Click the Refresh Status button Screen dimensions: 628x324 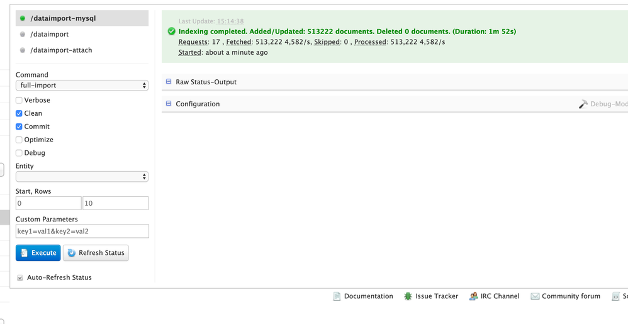coord(96,253)
